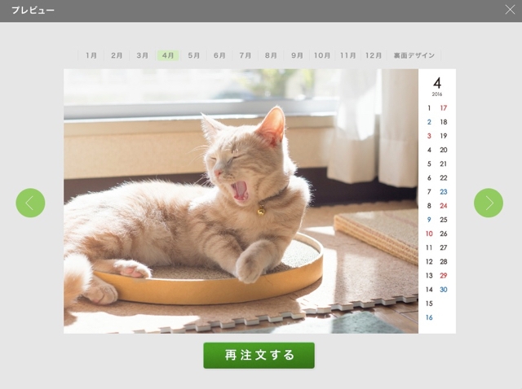Switch to the 10月 tab
This screenshot has width=522, height=389.
[x=322, y=55]
